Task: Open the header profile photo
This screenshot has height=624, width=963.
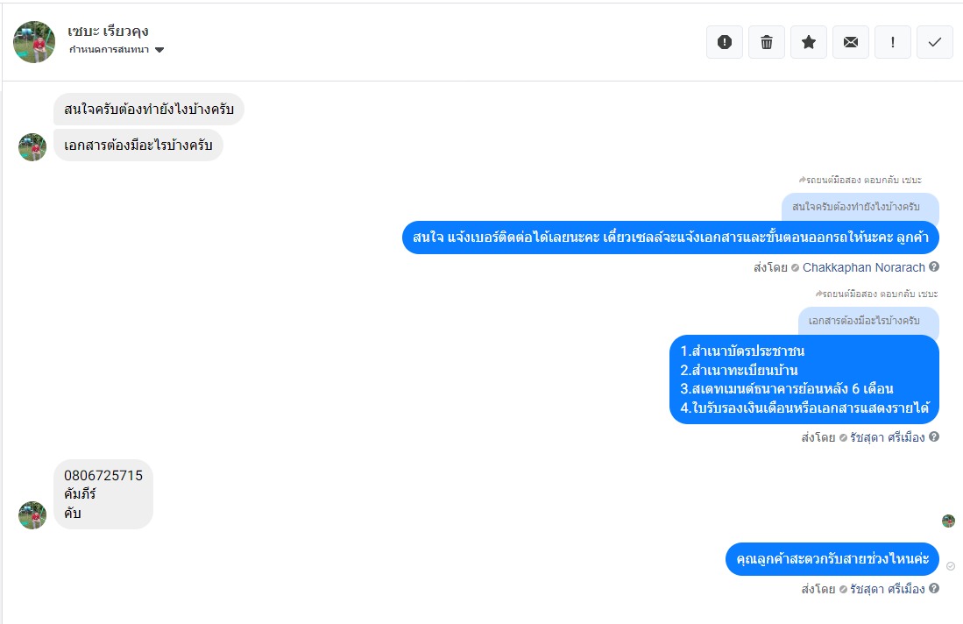Action: pyautogui.click(x=34, y=42)
